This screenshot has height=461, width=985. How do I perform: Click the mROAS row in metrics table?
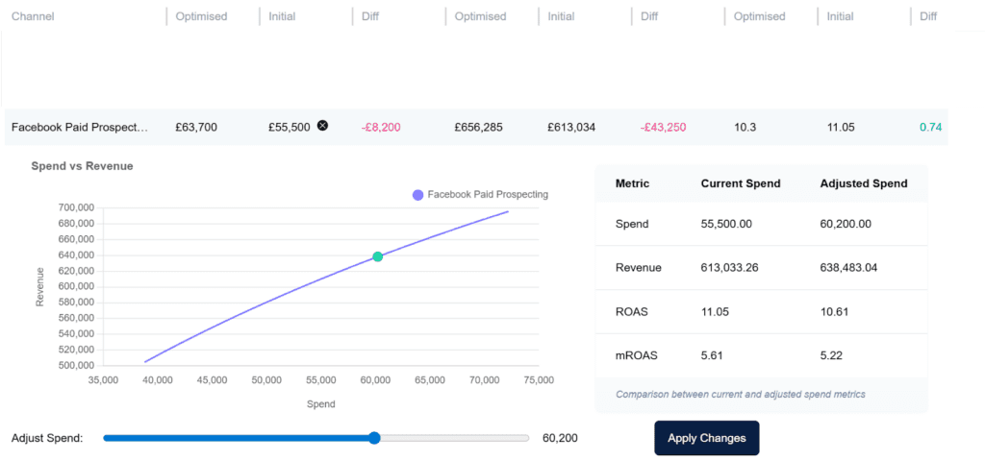[x=761, y=355]
